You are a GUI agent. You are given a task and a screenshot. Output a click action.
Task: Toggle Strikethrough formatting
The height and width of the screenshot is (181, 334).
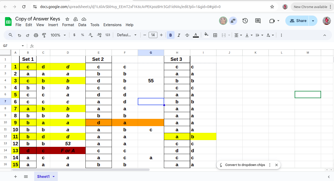[x=187, y=35]
